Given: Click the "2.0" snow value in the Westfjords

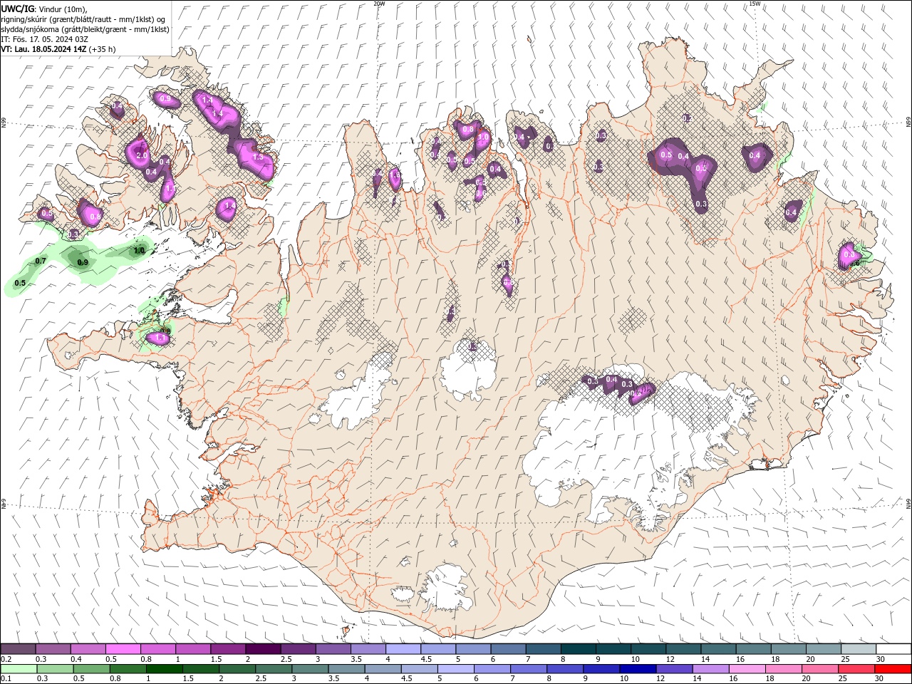Looking at the screenshot, I should coord(141,155).
